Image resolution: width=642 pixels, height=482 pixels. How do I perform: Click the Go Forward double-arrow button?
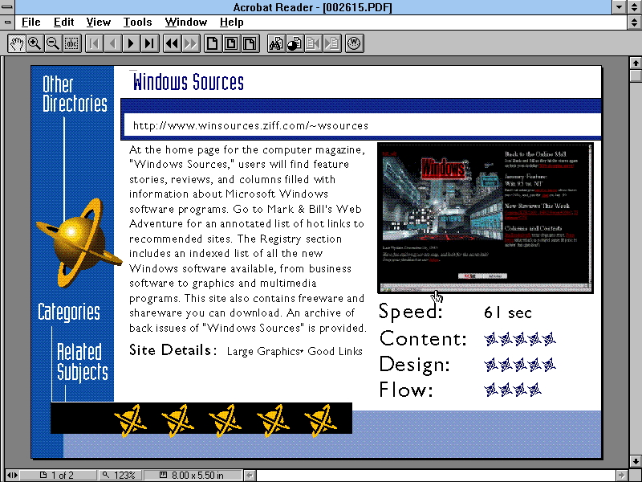[190, 43]
